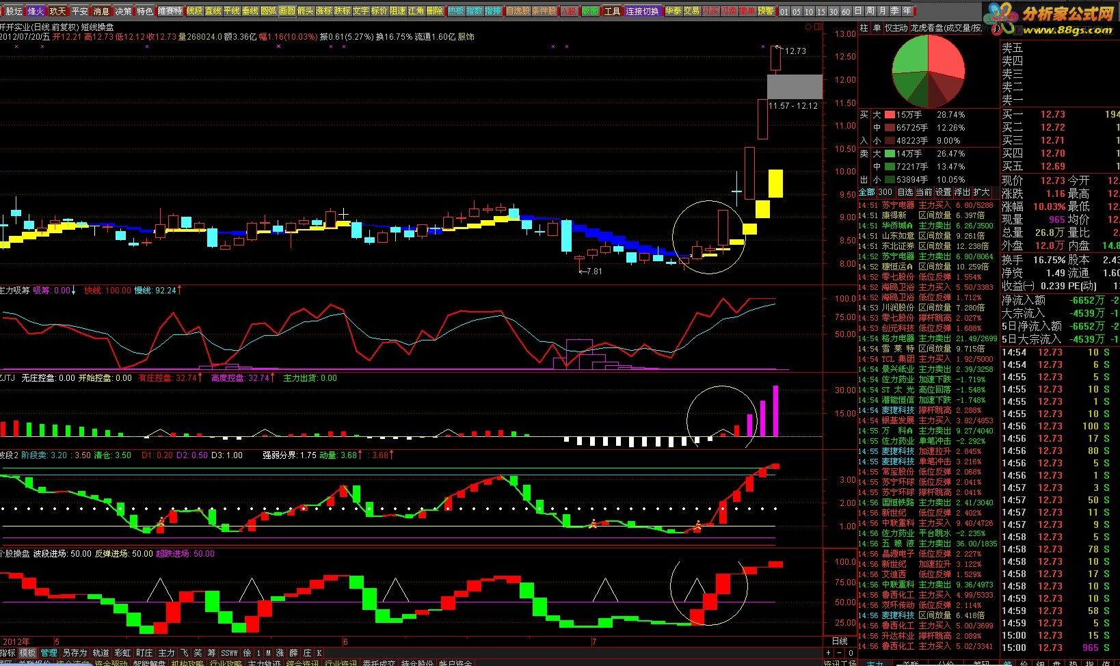Select the 文字 text annotation tool

tap(360, 11)
